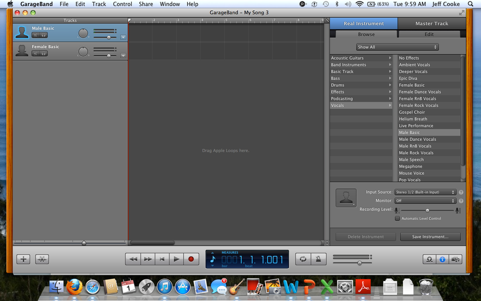Open the Trash in the Dock
Image resolution: width=481 pixels, height=301 pixels.
pos(426,286)
